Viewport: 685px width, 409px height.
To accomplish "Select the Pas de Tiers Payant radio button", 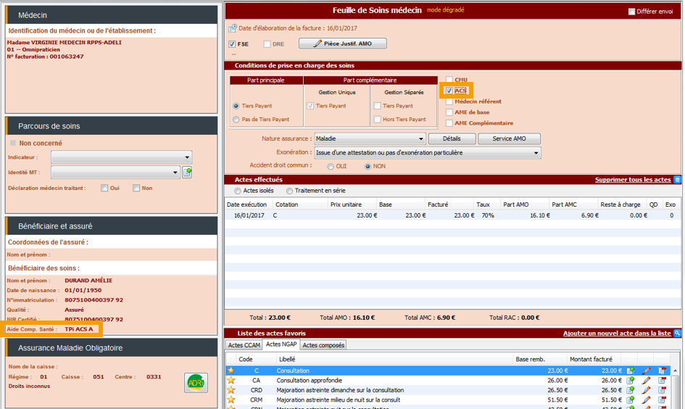I will click(236, 120).
